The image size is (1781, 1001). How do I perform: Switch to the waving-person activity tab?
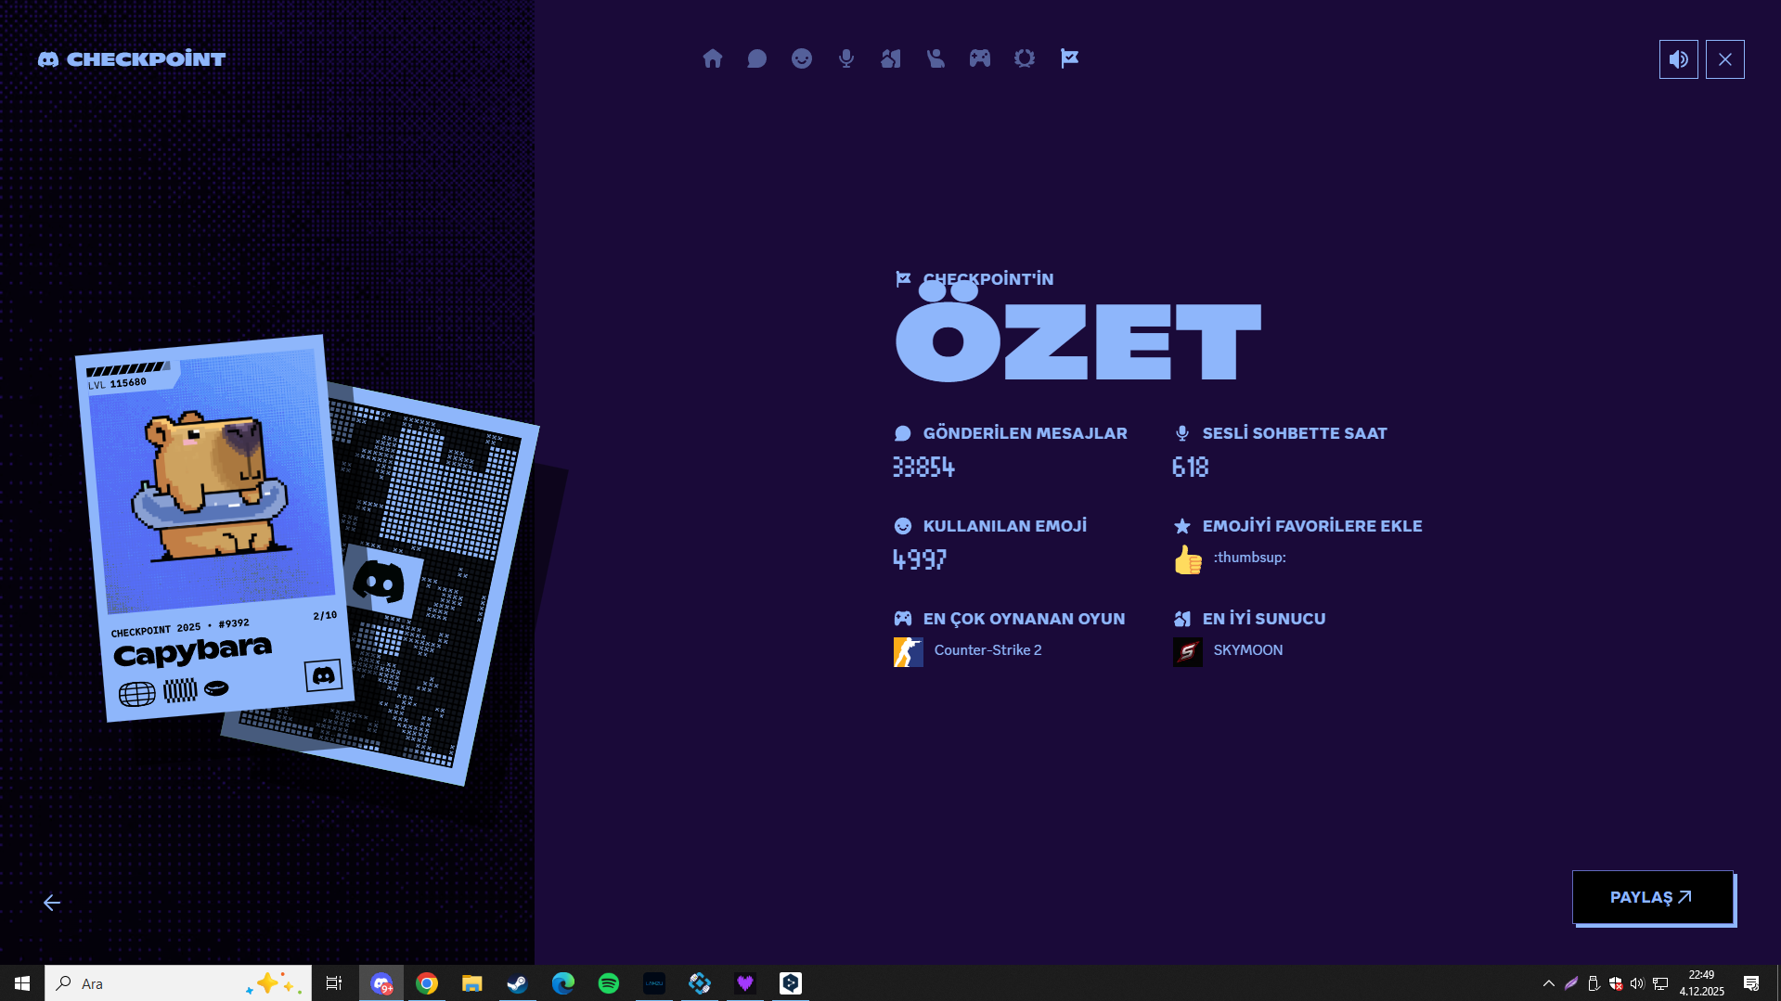tap(935, 58)
